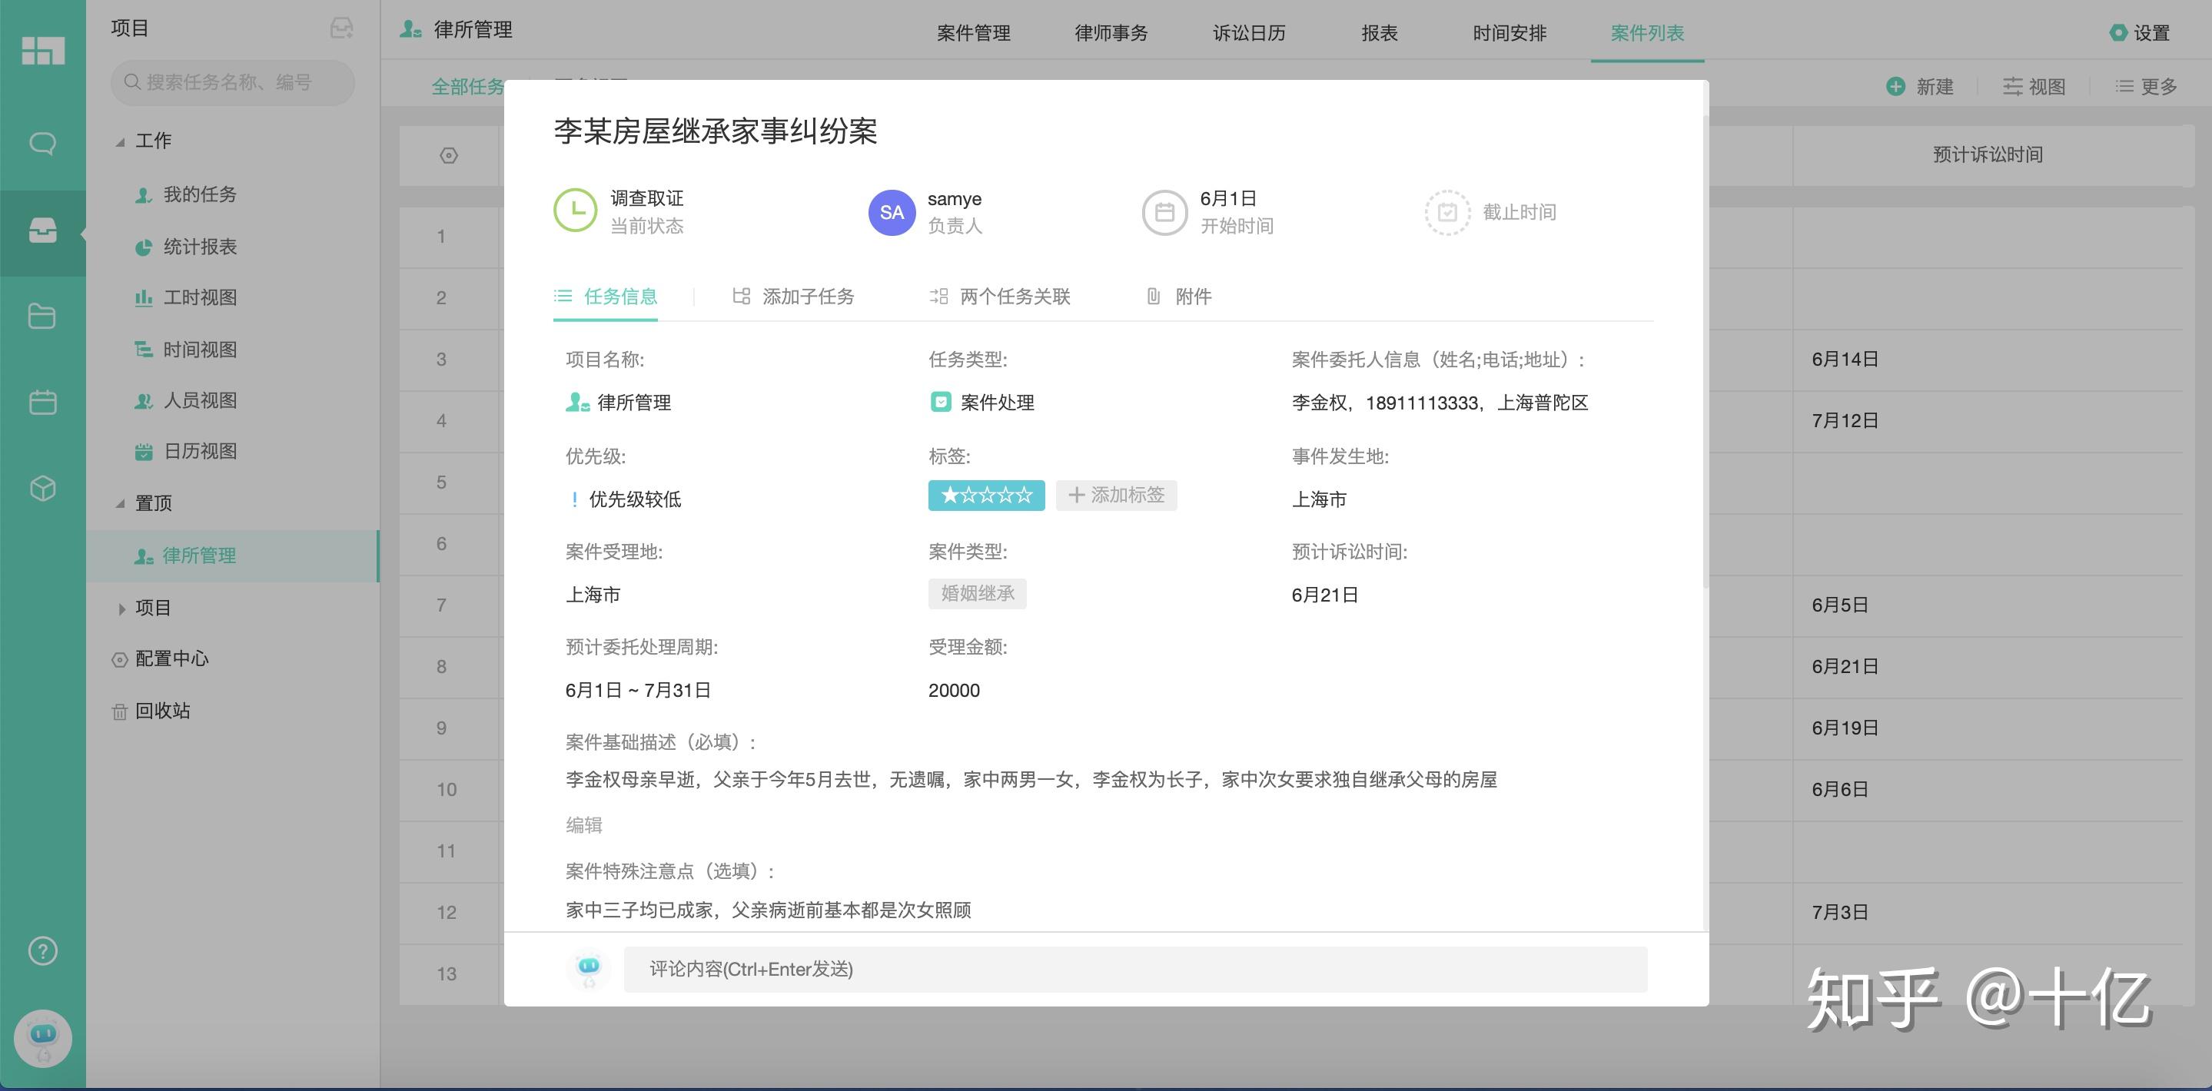
Task: Switch to 诉讼日历 tab
Action: click(x=1248, y=32)
